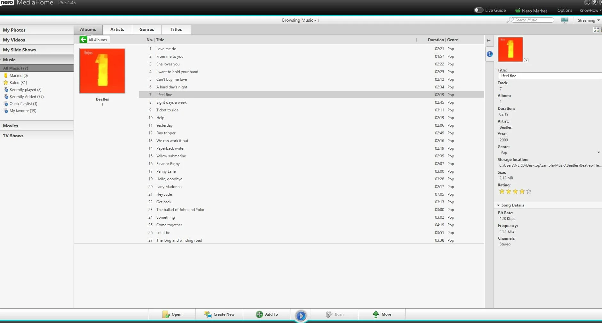The image size is (602, 323).
Task: Toggle the Live Guide switch
Action: coord(478,10)
